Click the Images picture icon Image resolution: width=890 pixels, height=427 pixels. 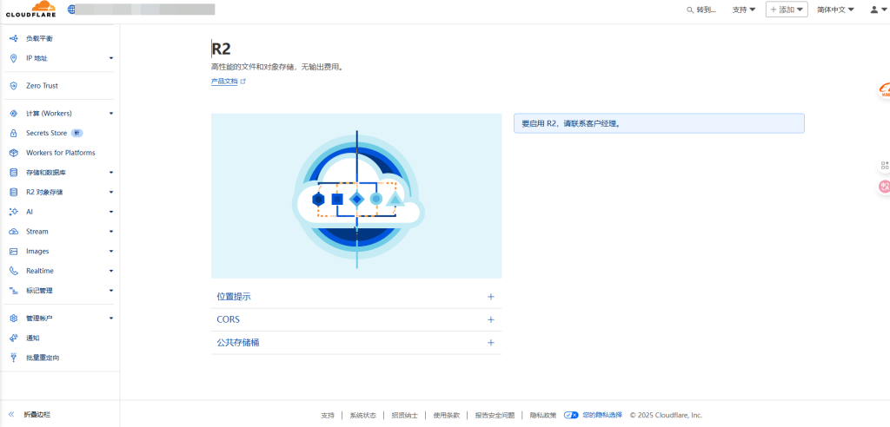click(x=14, y=251)
